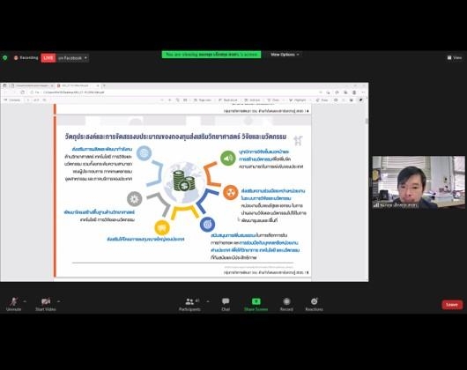The image size is (467, 370).
Task: Open video options arrow beside Start Video
Action: click(58, 301)
